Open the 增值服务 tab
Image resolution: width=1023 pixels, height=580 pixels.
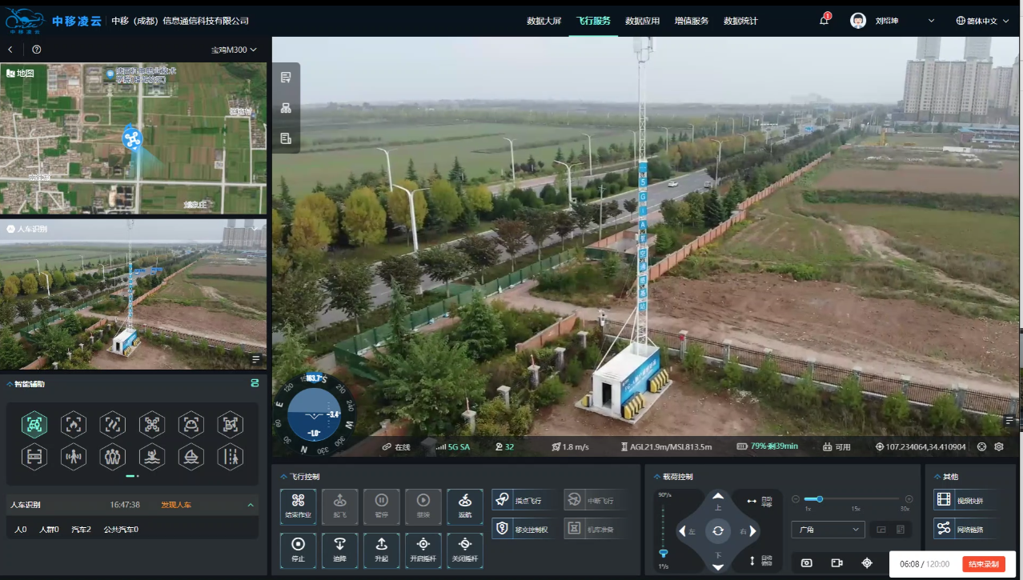click(x=692, y=21)
